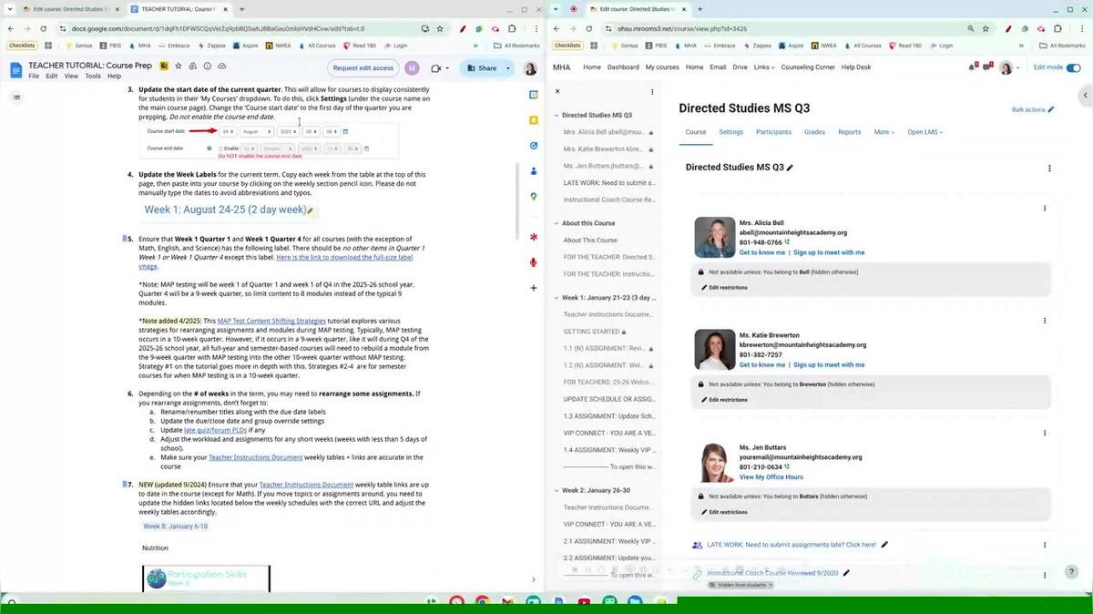This screenshot has height=614, width=1093.
Task: Edit the LATE WORK activity title pencil
Action: [x=884, y=545]
